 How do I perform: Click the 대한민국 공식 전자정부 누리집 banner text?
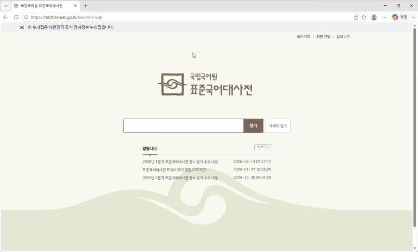tap(71, 27)
